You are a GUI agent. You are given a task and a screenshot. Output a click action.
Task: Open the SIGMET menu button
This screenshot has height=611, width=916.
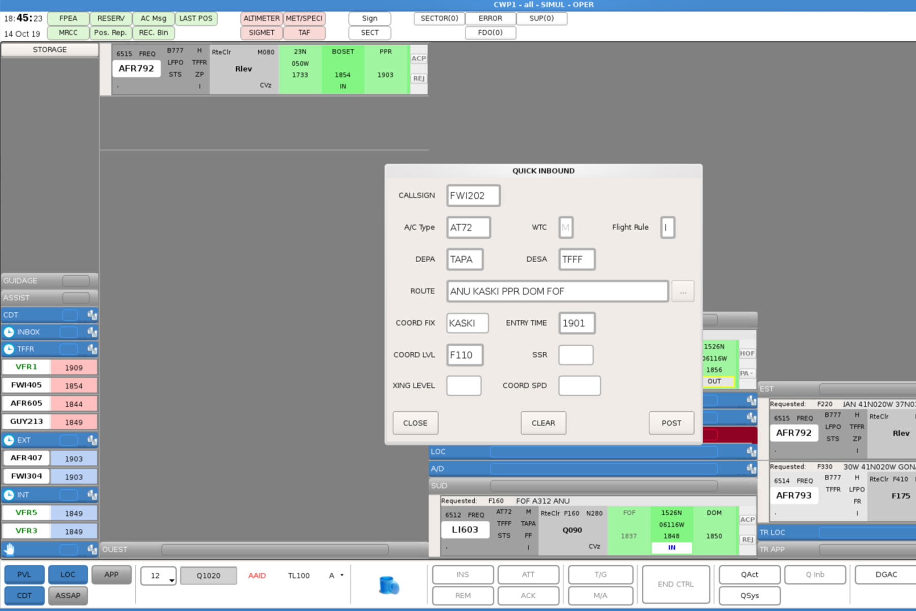262,33
